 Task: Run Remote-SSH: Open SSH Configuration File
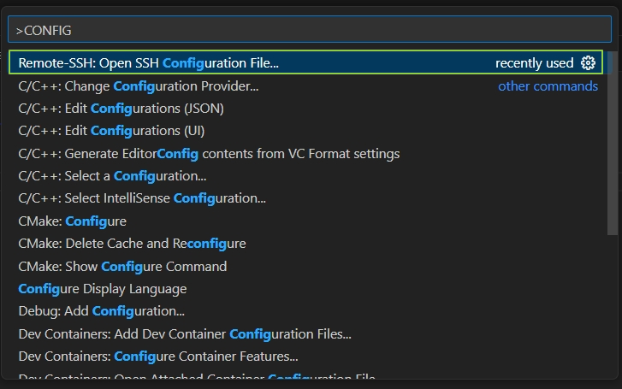(305, 62)
